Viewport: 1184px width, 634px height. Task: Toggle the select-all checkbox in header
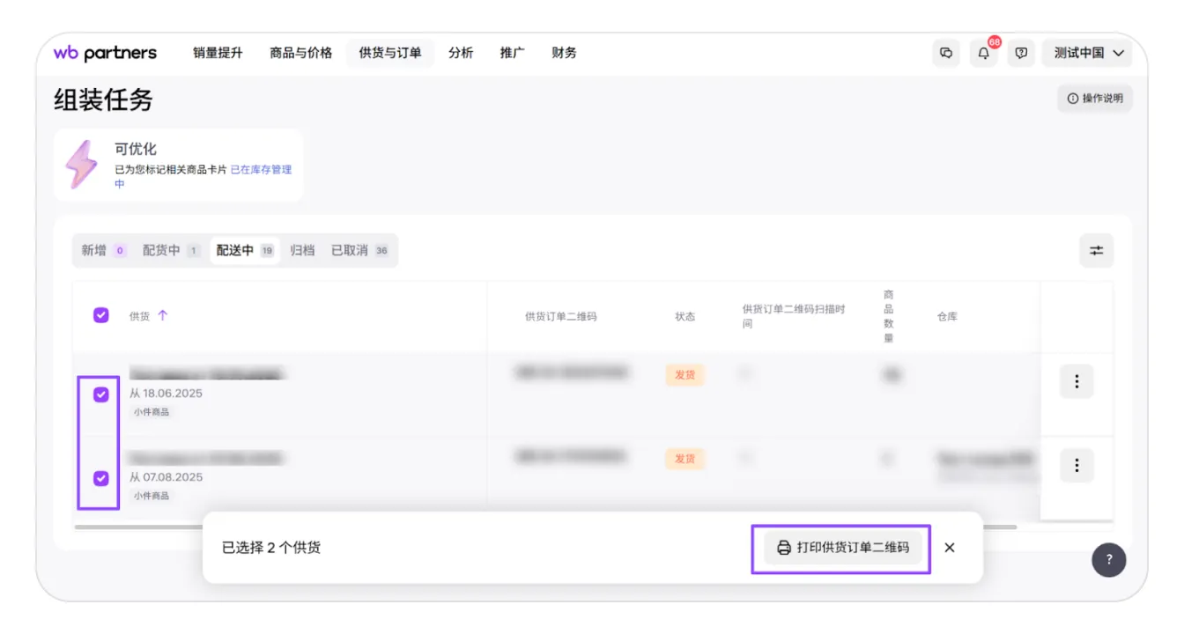coord(101,315)
